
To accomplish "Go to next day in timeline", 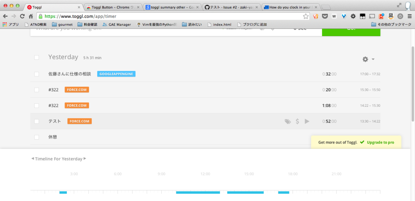I will coord(85,159).
